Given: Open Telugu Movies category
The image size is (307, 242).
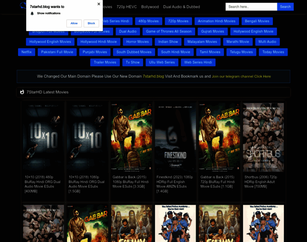Looking at the screenshot, I should [x=242, y=52].
